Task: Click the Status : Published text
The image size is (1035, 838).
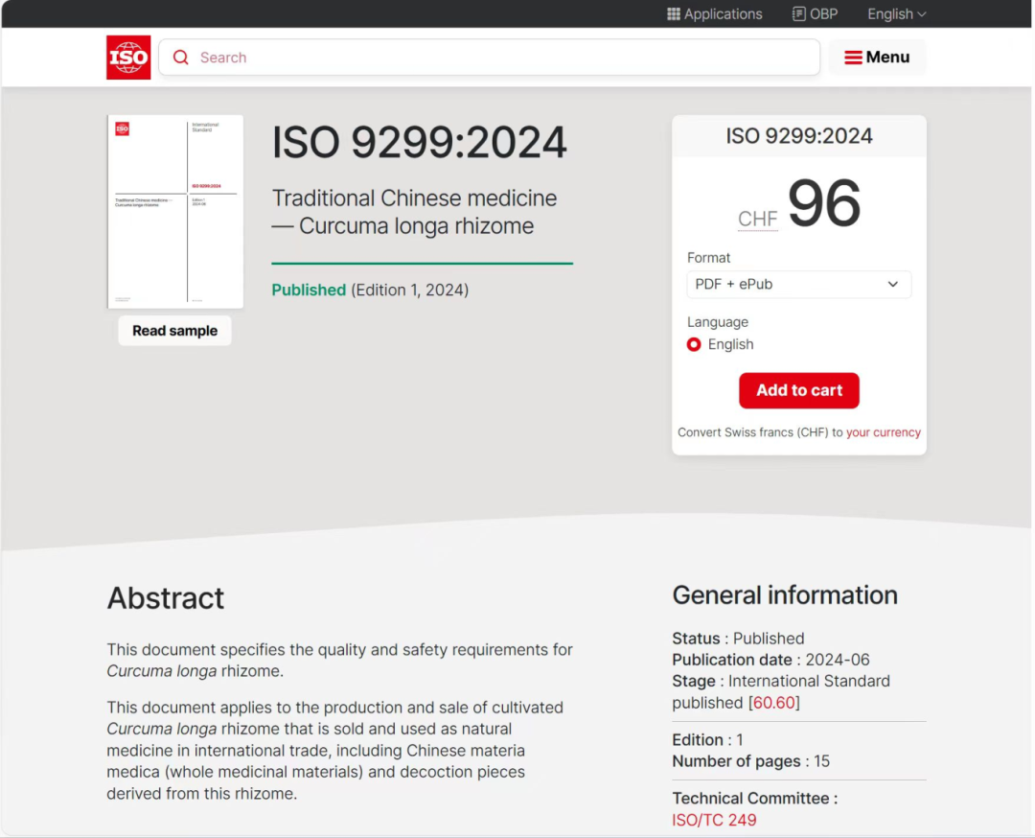Action: point(738,639)
